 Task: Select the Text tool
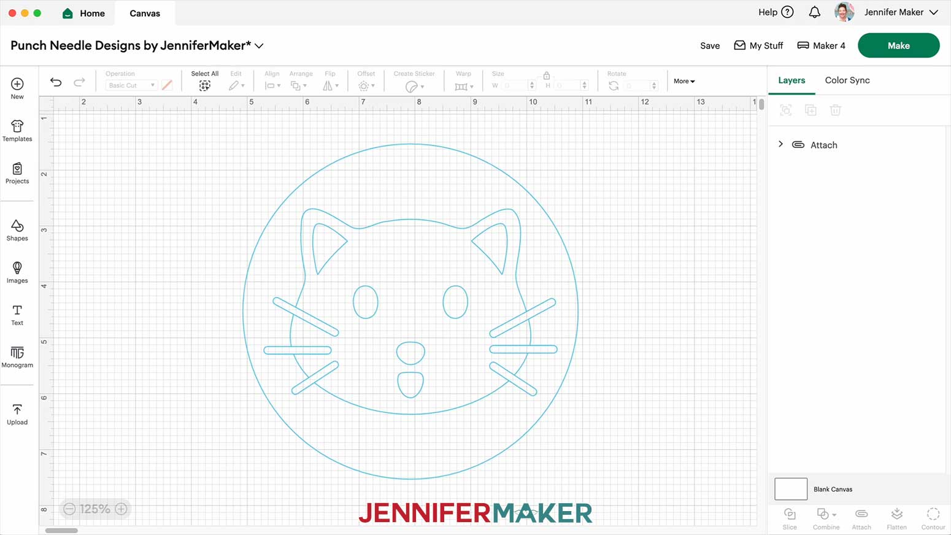click(x=17, y=315)
